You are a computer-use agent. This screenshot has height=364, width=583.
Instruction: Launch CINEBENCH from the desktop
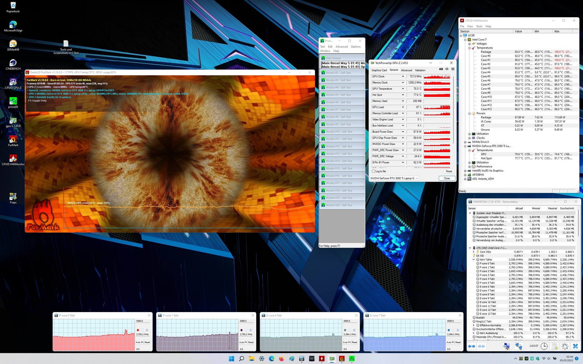coord(13,64)
